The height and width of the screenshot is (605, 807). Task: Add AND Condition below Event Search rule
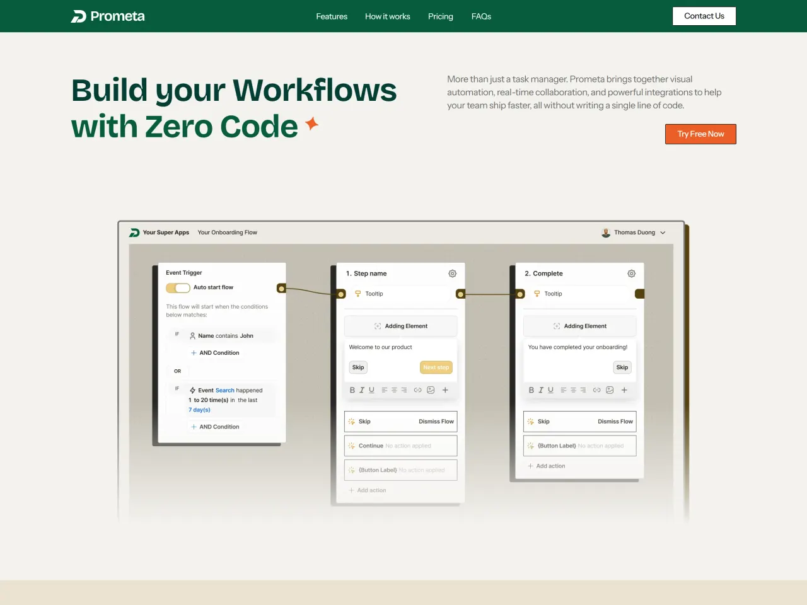pyautogui.click(x=215, y=427)
